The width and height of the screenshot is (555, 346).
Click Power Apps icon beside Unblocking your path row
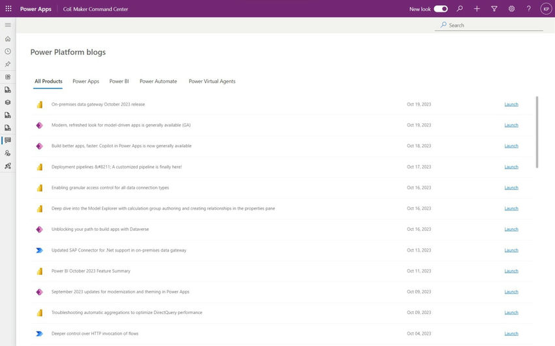coord(40,229)
